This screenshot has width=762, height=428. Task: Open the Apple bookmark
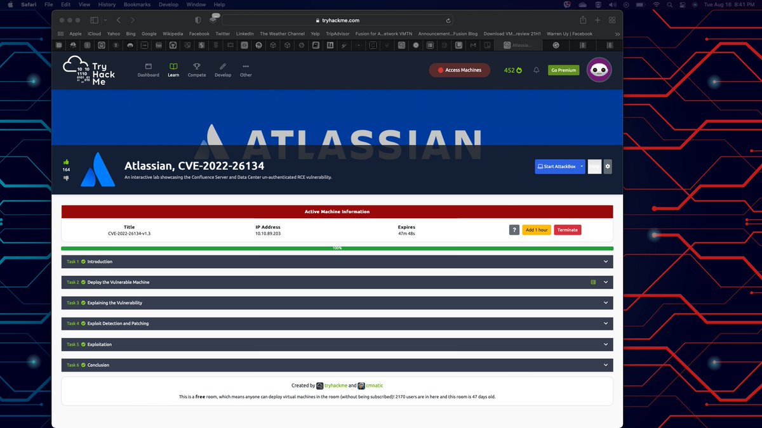tap(76, 34)
